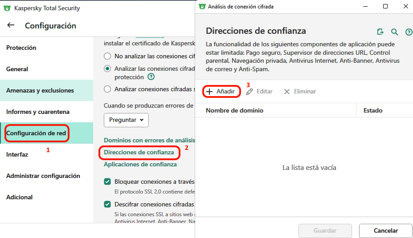Open the Preguntar dropdown

pyautogui.click(x=126, y=120)
